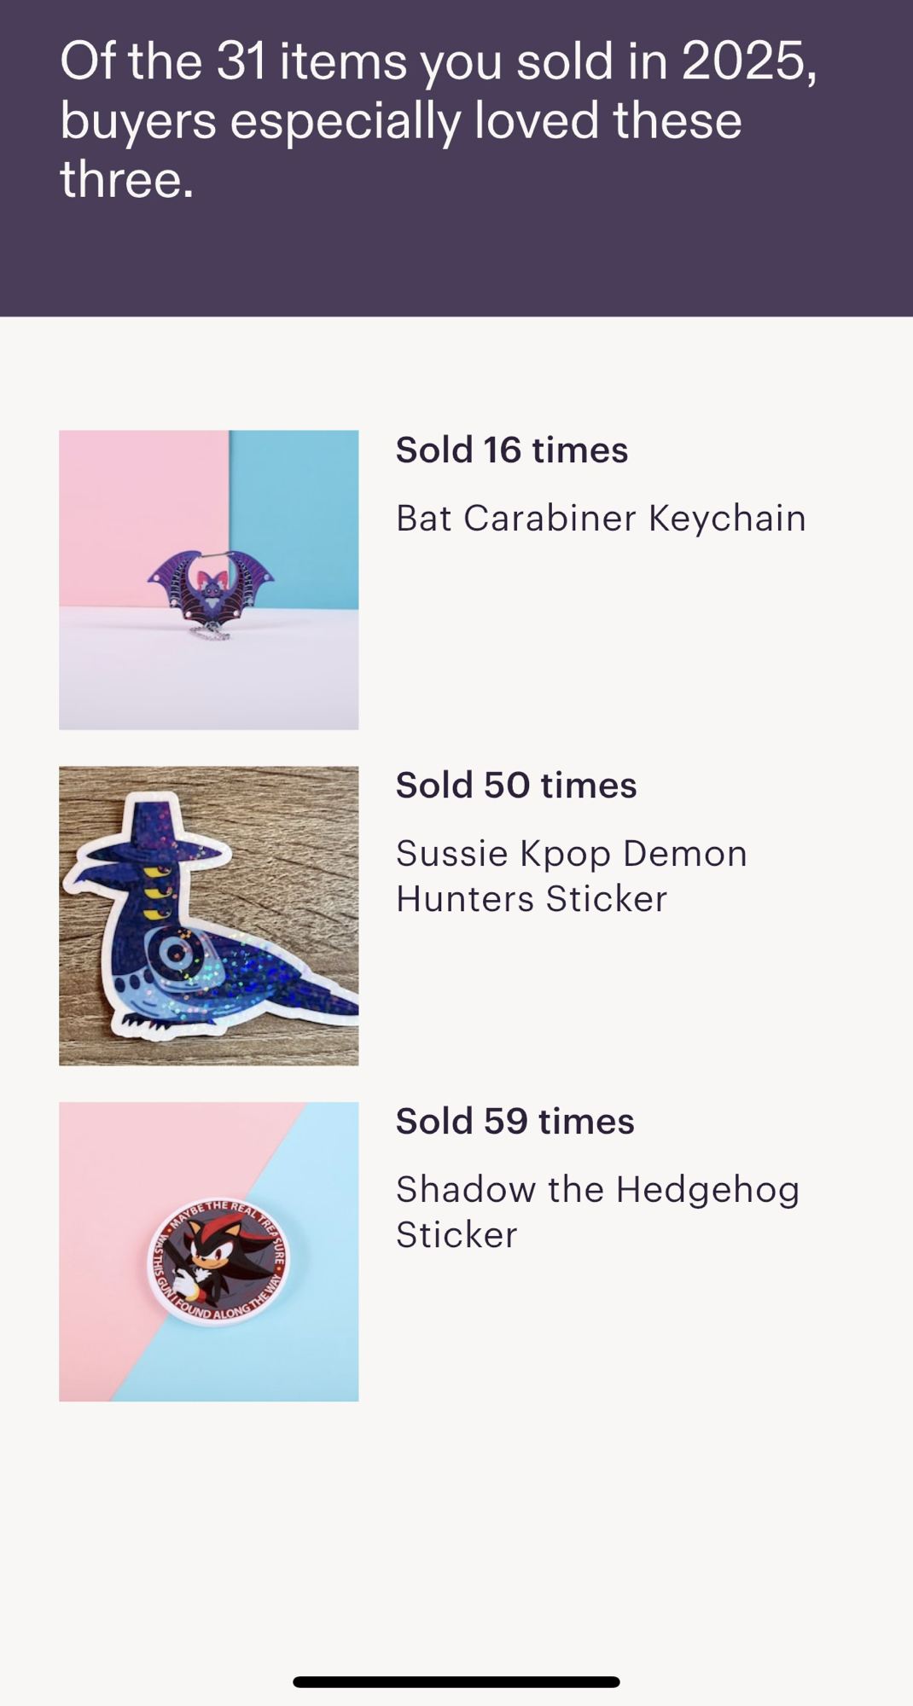The height and width of the screenshot is (1706, 913).
Task: Tap the round Shadow the Hedgehog sticker
Action: coord(219,1262)
